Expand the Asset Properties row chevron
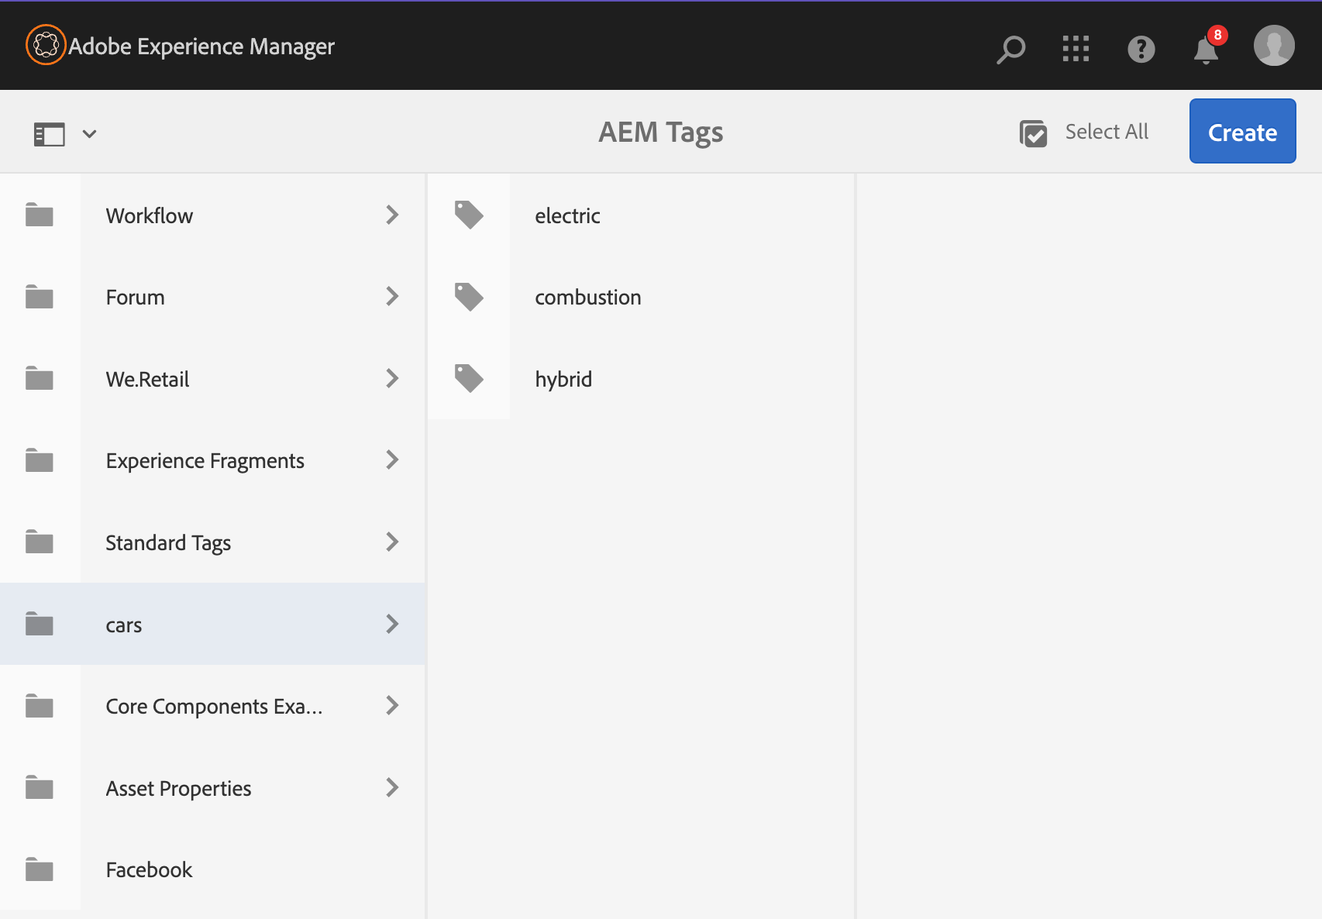1322x919 pixels. click(392, 787)
